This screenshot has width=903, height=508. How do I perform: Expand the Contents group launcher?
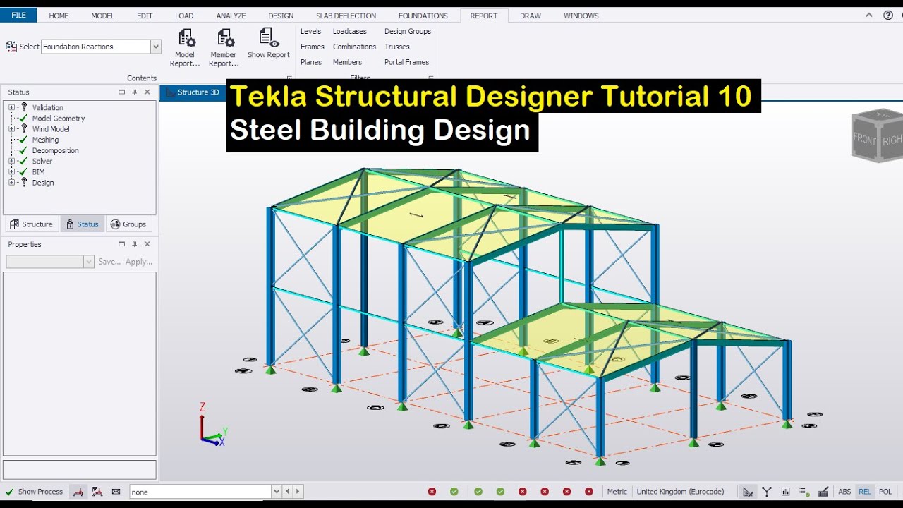pos(289,78)
